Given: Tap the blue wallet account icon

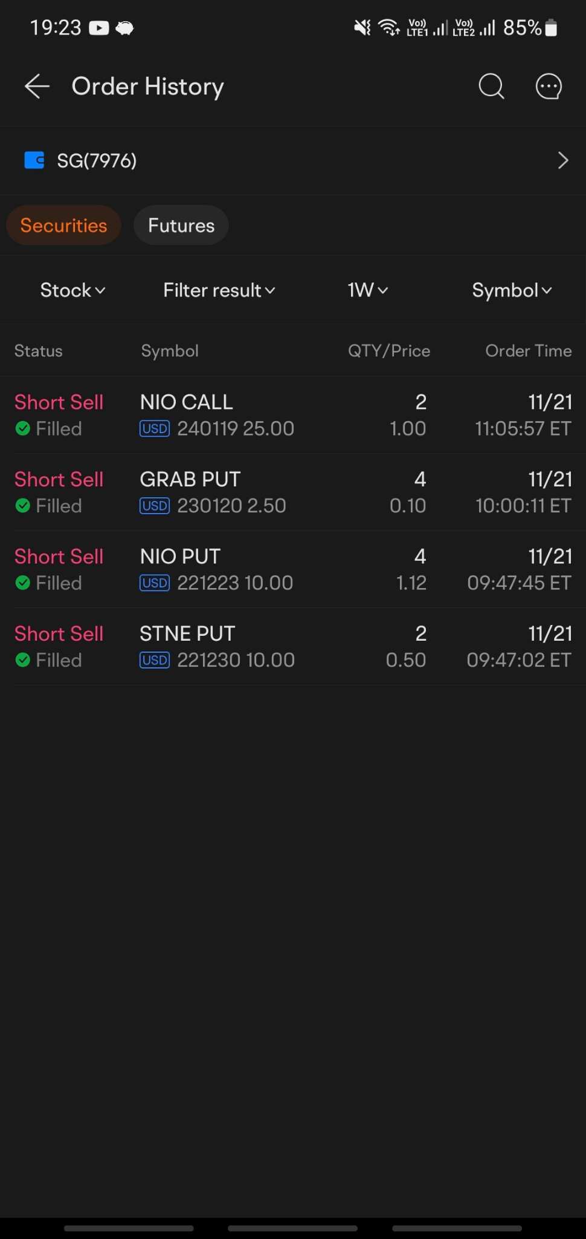Looking at the screenshot, I should click(34, 160).
